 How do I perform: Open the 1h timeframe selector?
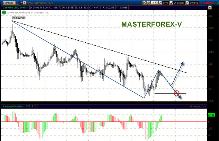(x=155, y=3)
